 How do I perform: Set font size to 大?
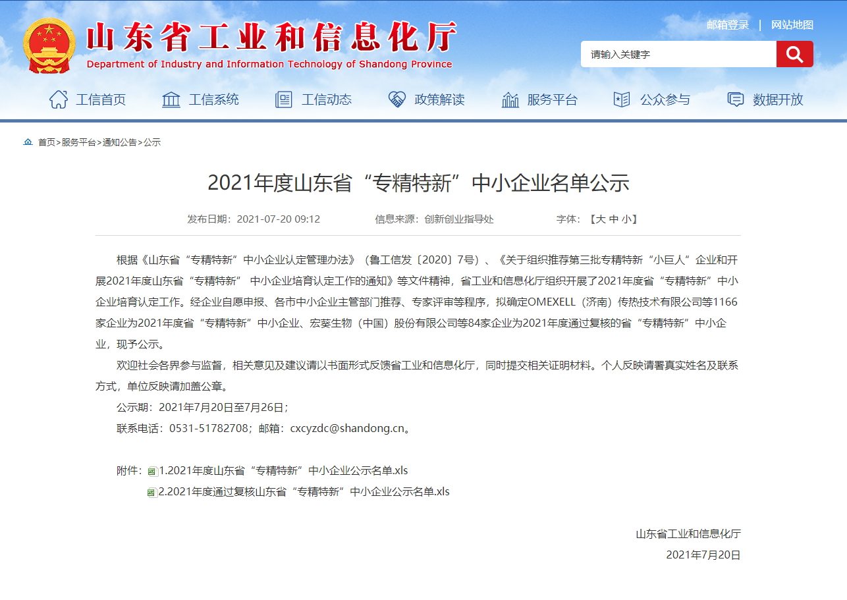tap(601, 219)
